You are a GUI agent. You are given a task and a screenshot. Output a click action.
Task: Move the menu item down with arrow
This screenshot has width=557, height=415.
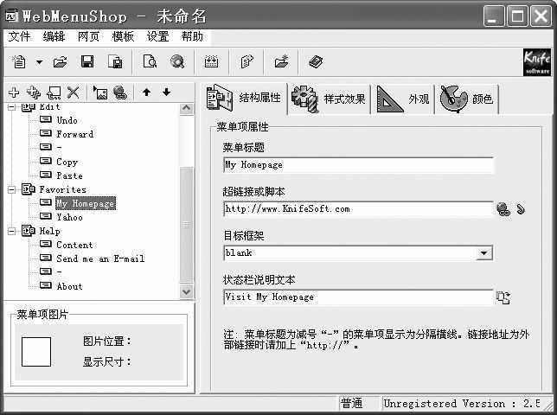pos(166,93)
